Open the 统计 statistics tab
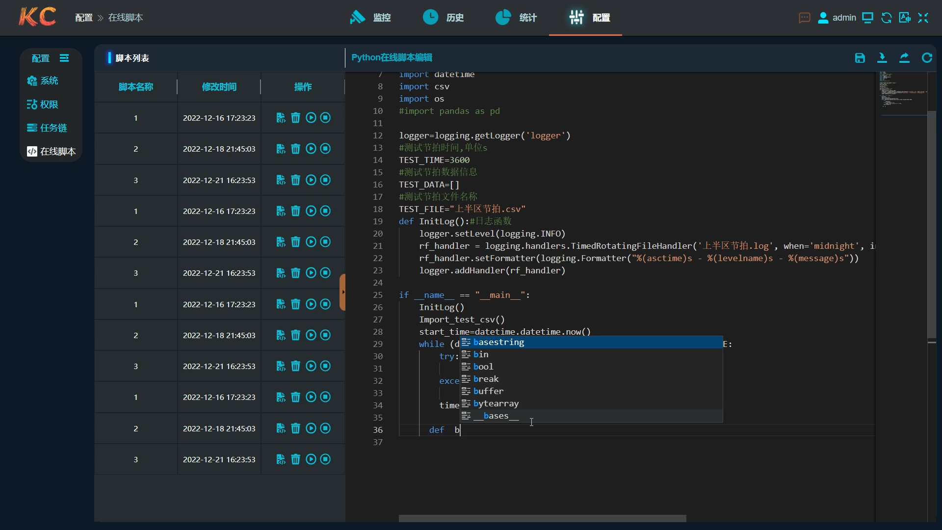 click(x=516, y=18)
